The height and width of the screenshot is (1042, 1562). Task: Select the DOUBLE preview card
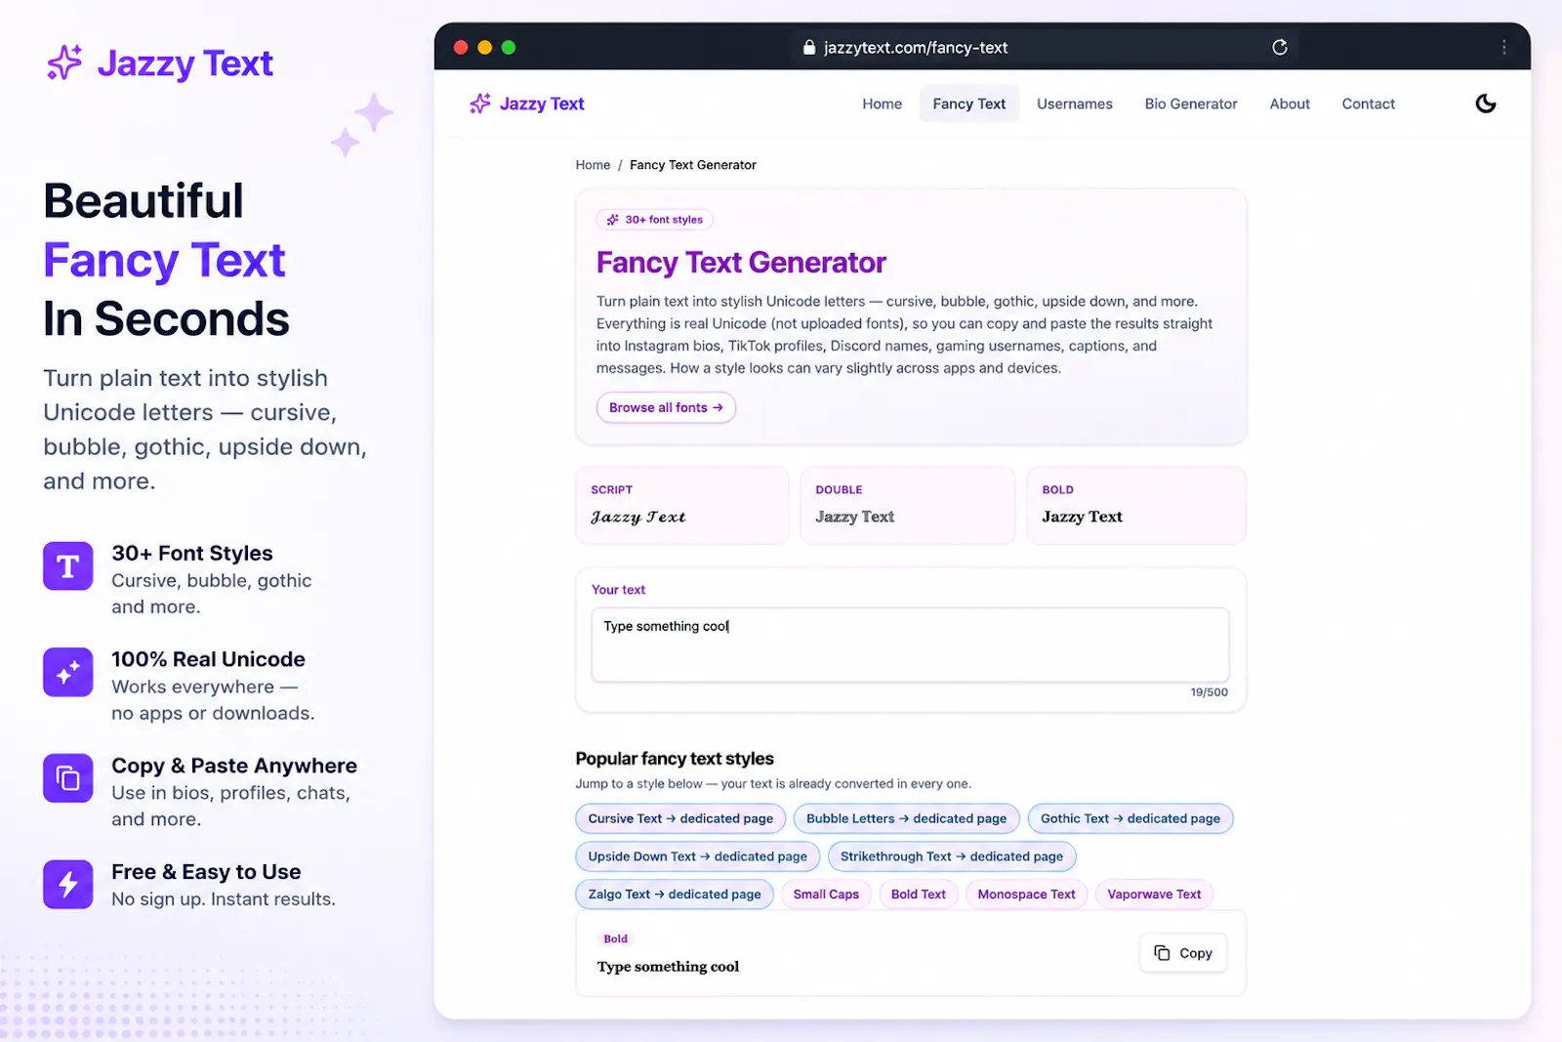coord(907,505)
